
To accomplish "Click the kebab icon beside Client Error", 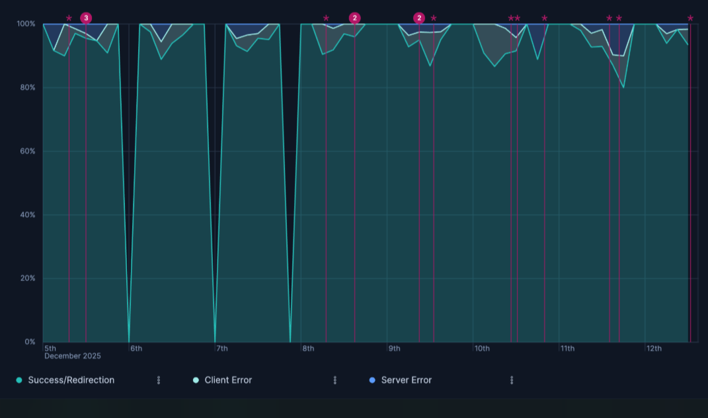I will (335, 380).
